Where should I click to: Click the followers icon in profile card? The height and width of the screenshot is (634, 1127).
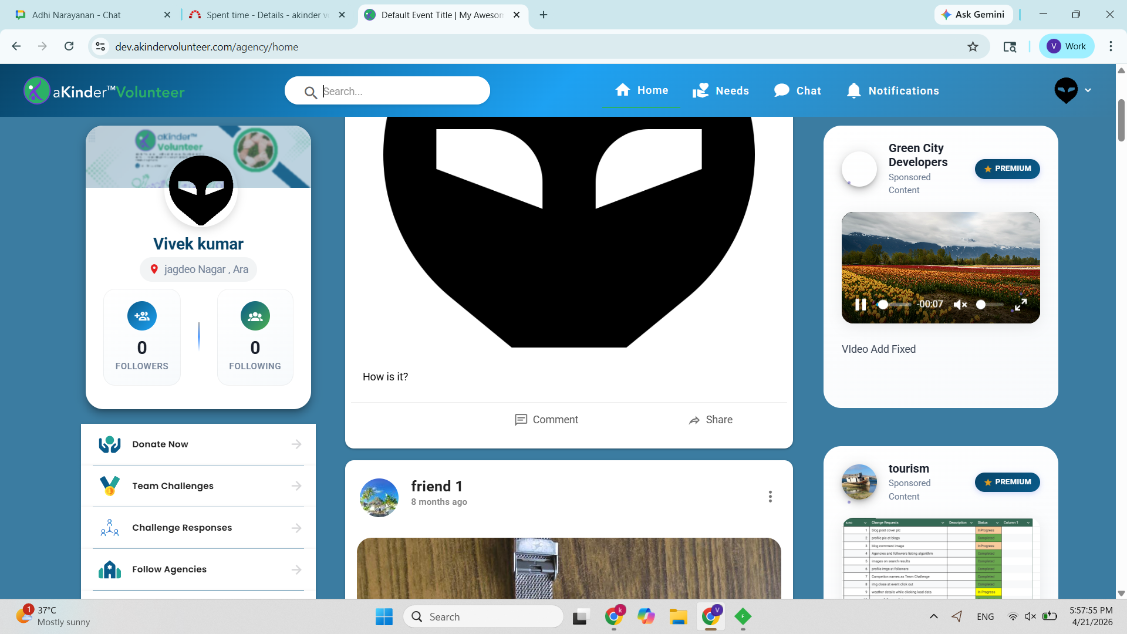pos(142,316)
